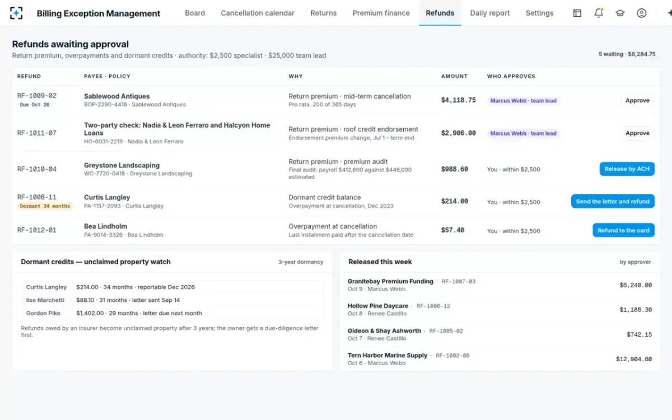Click the 5 waiting · $8,284.75 summary
This screenshot has width=672, height=420.
[627, 54]
